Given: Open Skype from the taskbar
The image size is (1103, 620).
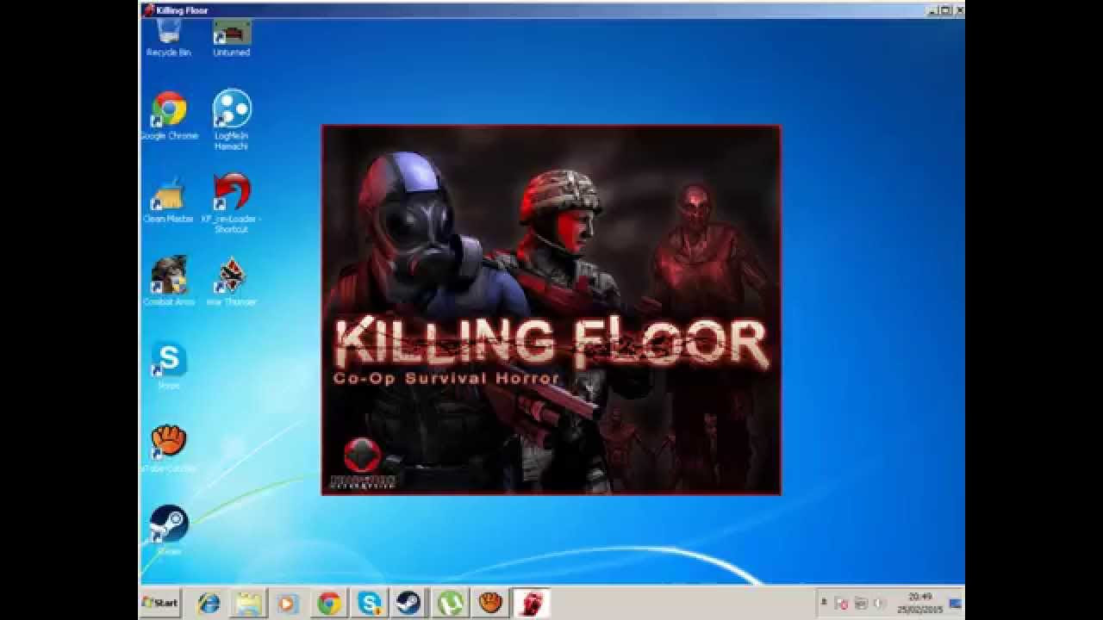Looking at the screenshot, I should (370, 603).
